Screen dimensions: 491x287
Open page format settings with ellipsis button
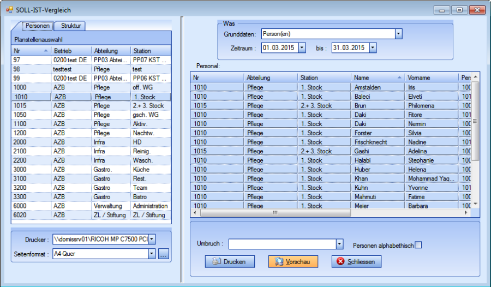(164, 254)
